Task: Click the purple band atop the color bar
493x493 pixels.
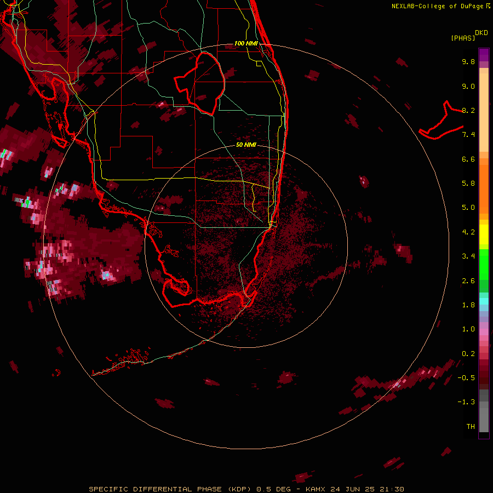Action: pyautogui.click(x=484, y=55)
